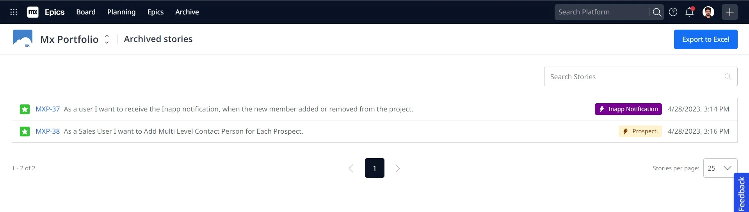The height and width of the screenshot is (212, 749).
Task: Open the notifications bell
Action: coord(689,12)
